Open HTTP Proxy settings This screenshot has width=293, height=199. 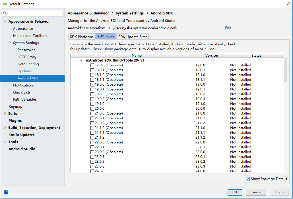click(27, 57)
